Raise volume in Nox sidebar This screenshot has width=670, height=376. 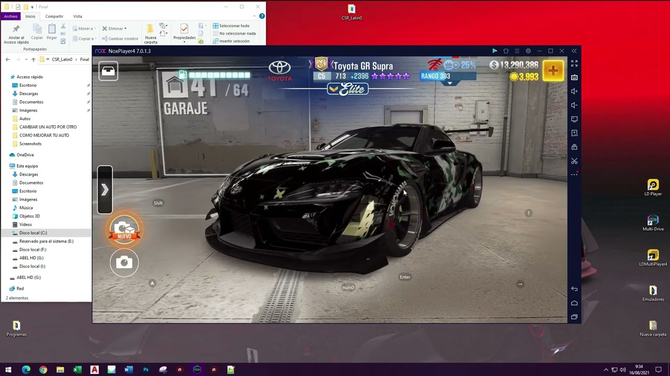[x=574, y=91]
